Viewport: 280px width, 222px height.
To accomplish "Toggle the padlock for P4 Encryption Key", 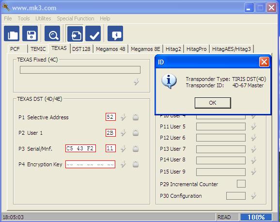I will tap(136, 164).
